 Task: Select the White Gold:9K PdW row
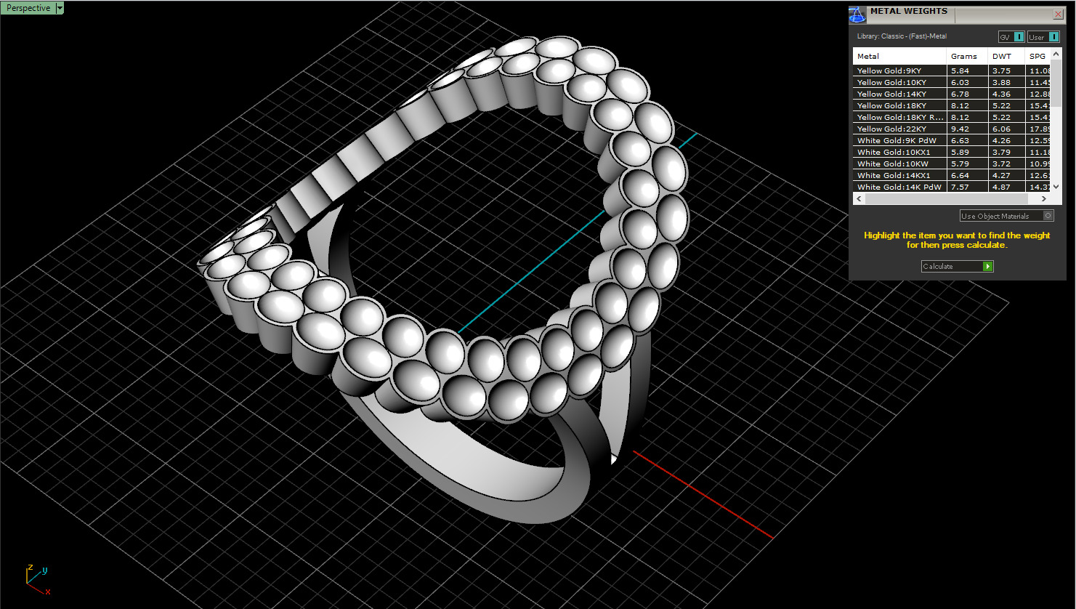[952, 140]
